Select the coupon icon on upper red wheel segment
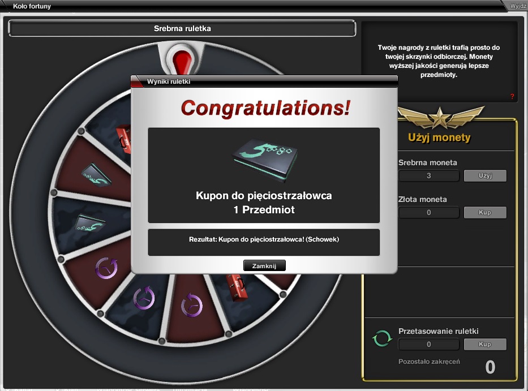Screen dimensions: 528x391 click(x=96, y=175)
